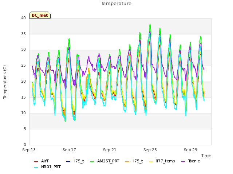Click the red AirT legend swatch

pos(36,162)
